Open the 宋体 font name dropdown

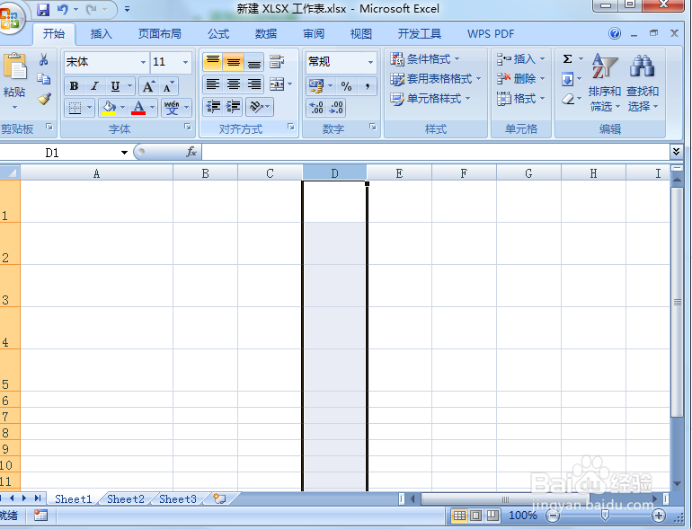143,62
